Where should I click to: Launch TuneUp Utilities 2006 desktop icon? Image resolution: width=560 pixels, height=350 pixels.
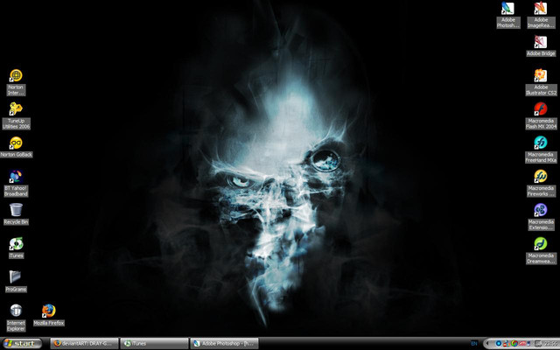pyautogui.click(x=16, y=116)
